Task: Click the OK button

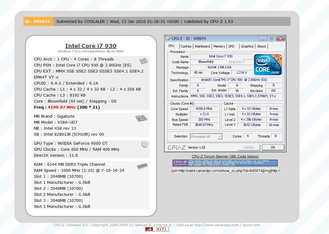Action: click(273, 147)
